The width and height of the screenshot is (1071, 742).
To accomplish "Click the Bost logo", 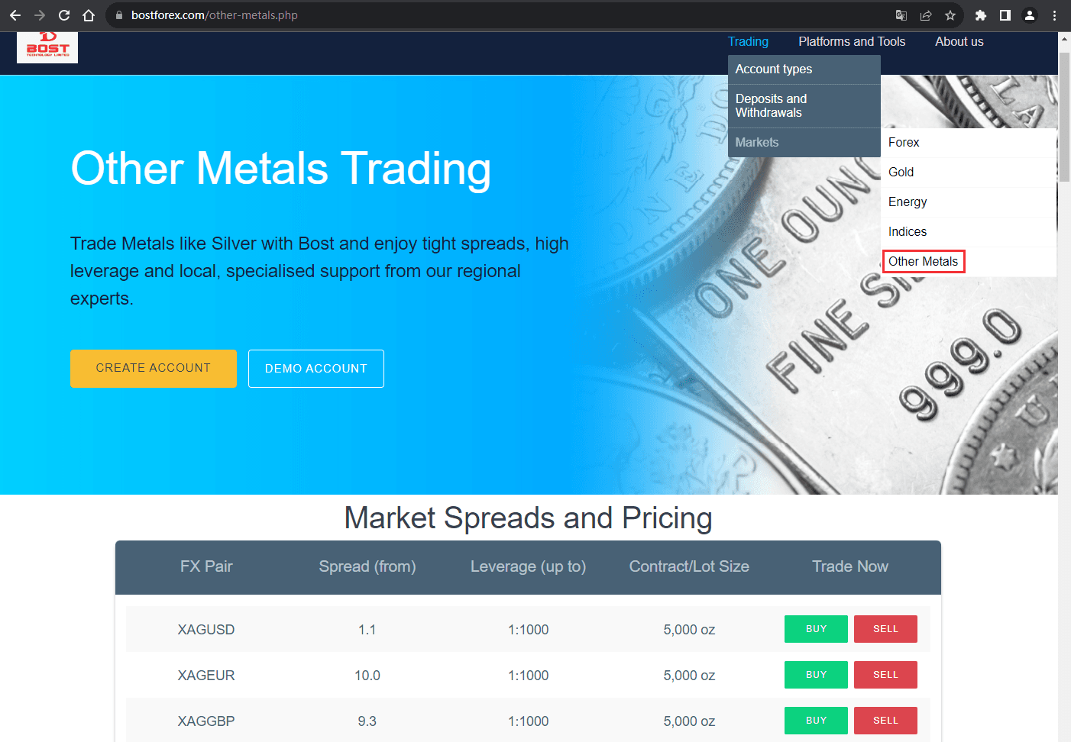I will pos(47,47).
